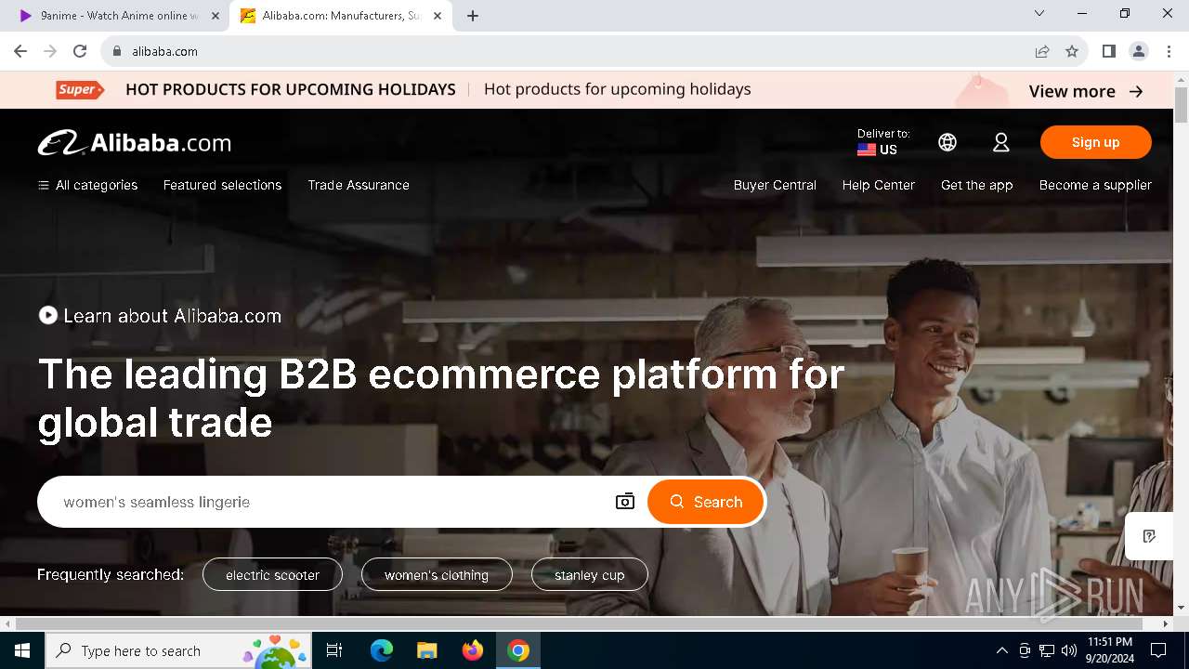
Task: Reload the Alibaba page
Action: pyautogui.click(x=80, y=51)
